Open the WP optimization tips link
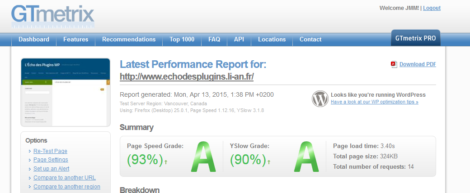Viewport: 470px width, 193px height. [x=374, y=102]
